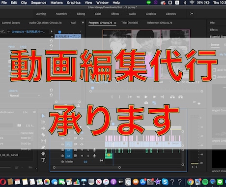Open Google Chrome from the Dock
Viewport: 226px width, 187px height.
[190, 182]
